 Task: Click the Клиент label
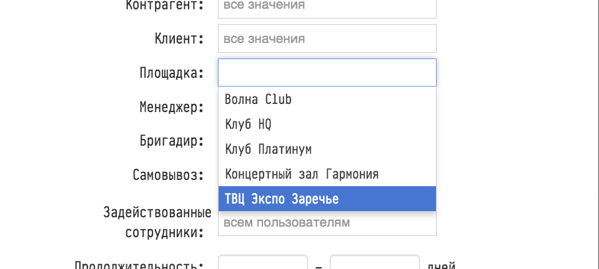[179, 39]
